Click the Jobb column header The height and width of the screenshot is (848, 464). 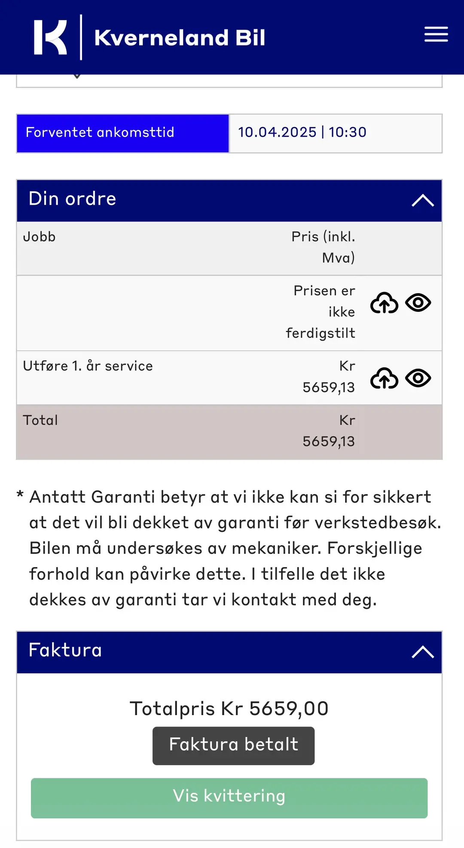click(x=39, y=237)
